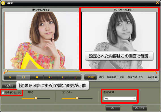Click the コントラスト contrast slider handle

click(x=77, y=98)
